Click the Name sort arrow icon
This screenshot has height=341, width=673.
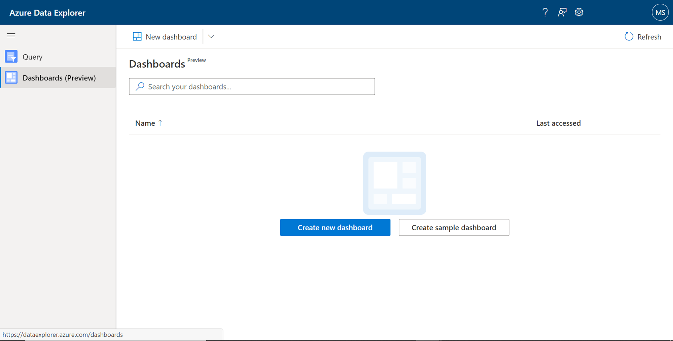pos(160,123)
